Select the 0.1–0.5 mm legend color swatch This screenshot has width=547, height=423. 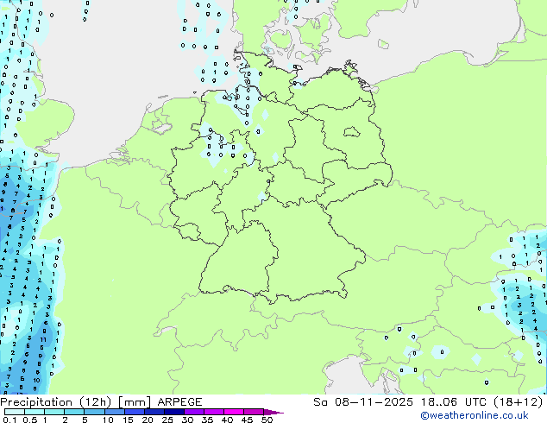(15, 412)
